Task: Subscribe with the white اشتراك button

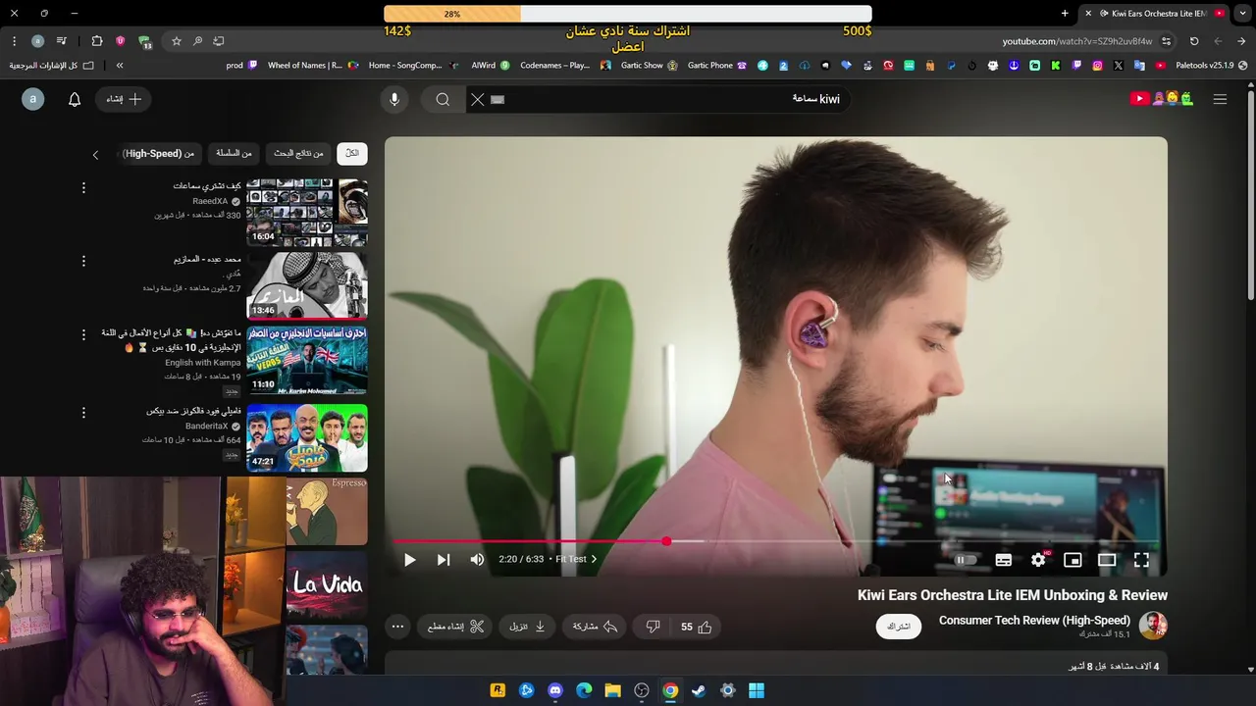Action: [x=899, y=626]
